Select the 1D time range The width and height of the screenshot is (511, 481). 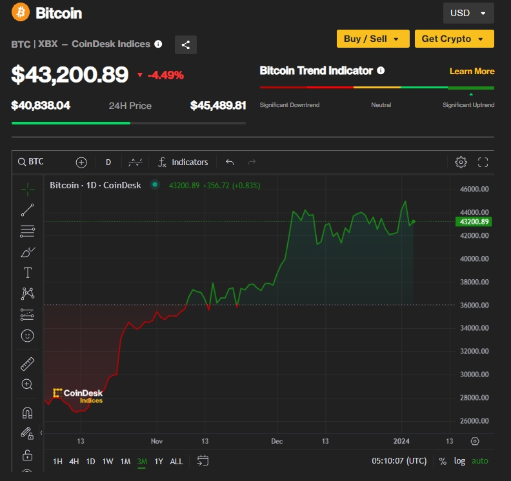tap(90, 462)
